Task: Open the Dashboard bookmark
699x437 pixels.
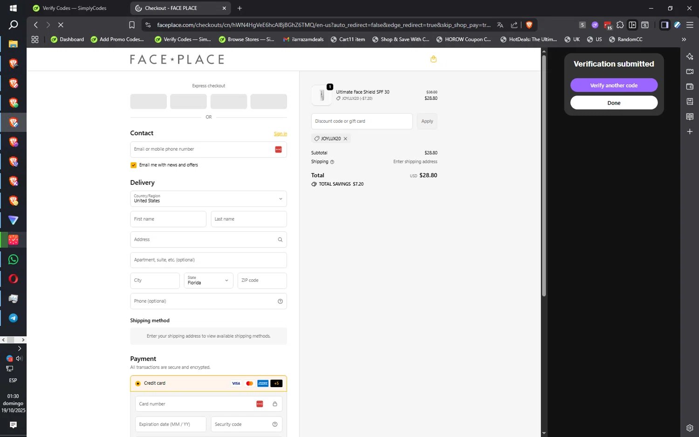Action: (x=68, y=40)
